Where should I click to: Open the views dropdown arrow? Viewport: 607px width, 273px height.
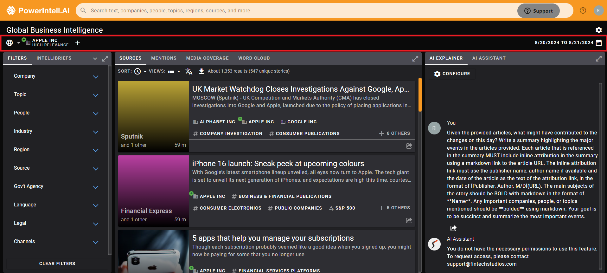(x=179, y=71)
